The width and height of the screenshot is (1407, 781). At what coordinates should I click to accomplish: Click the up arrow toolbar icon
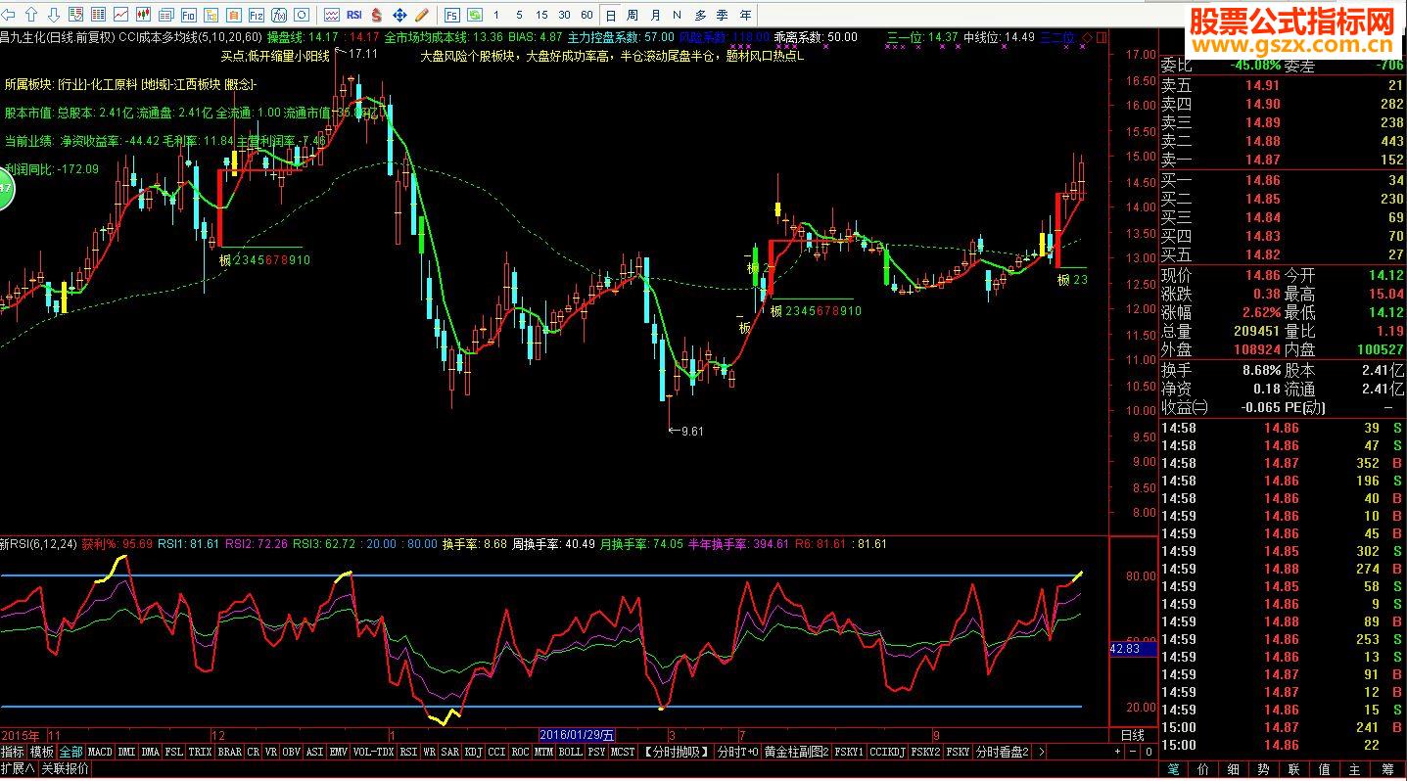tap(32, 15)
